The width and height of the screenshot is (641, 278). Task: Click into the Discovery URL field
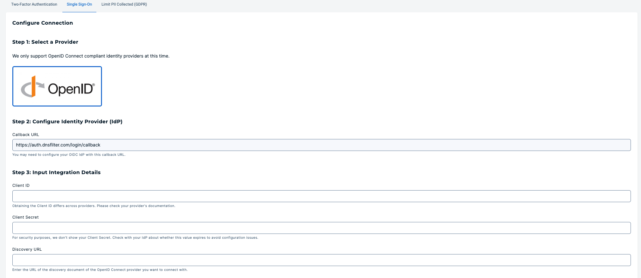321,260
